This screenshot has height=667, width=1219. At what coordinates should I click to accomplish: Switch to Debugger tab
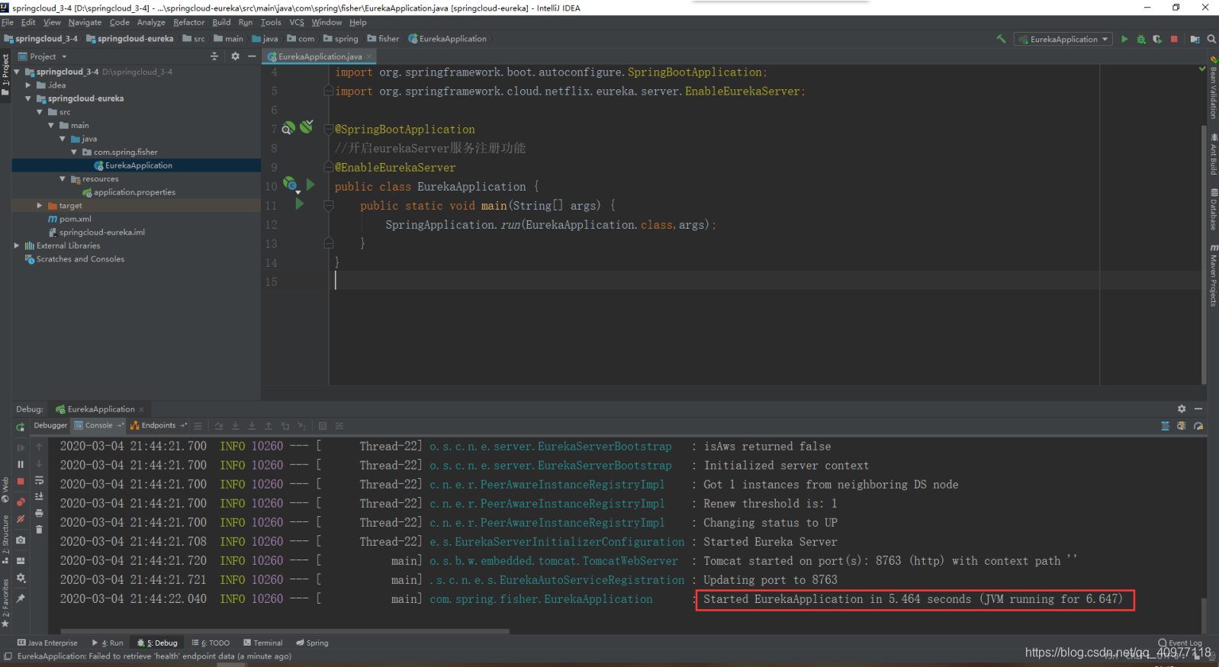[50, 425]
